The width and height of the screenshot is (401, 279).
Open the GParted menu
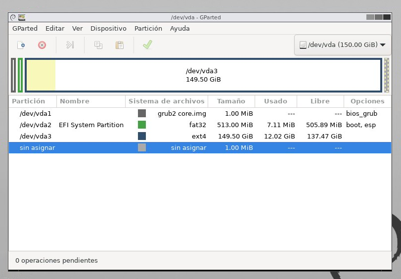(x=25, y=29)
